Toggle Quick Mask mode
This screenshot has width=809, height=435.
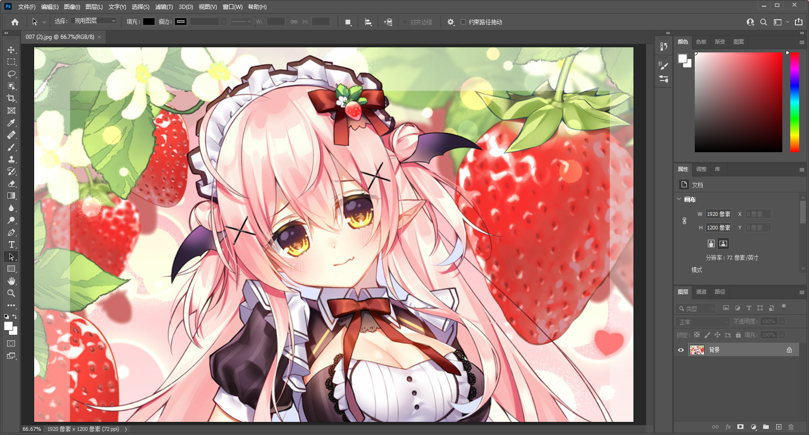coord(11,344)
